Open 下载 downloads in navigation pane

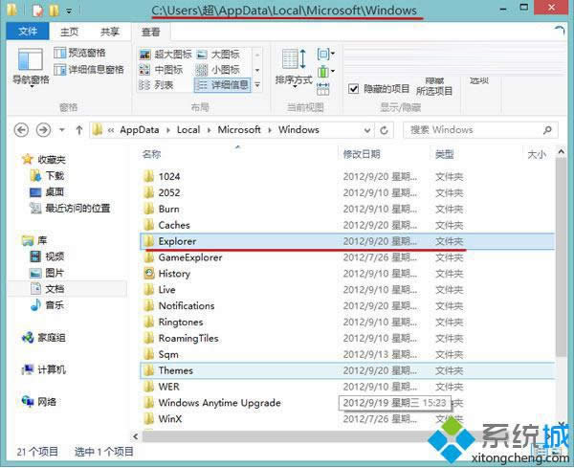pos(48,176)
